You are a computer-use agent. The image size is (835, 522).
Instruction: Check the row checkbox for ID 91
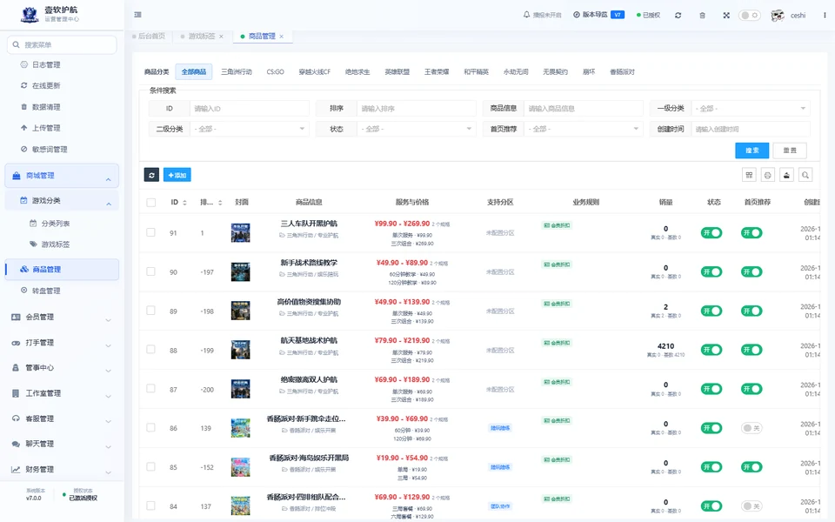click(151, 233)
